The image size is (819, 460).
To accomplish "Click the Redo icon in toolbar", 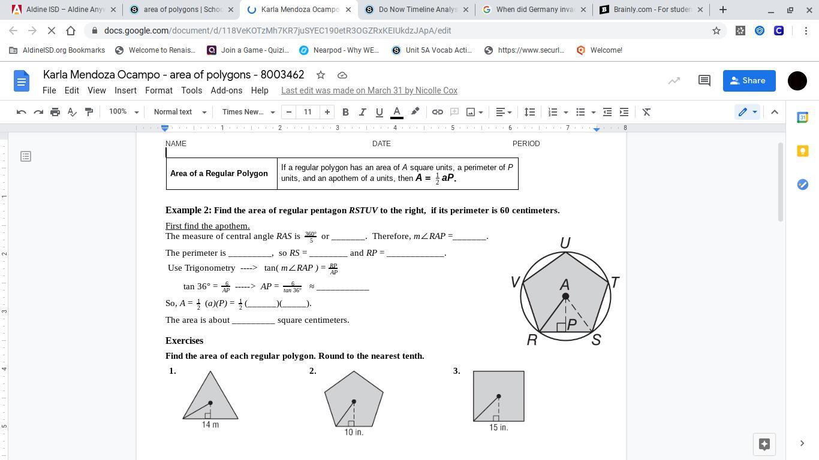I will pyautogui.click(x=38, y=112).
